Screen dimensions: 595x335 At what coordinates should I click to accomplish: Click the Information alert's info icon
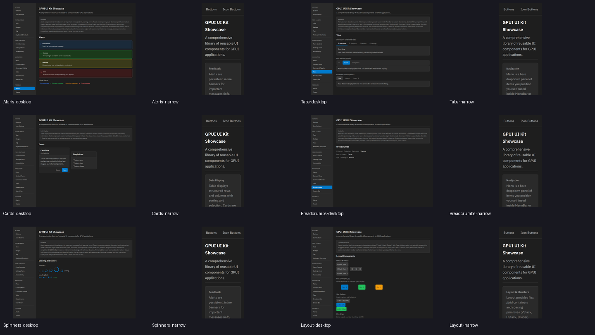coord(40,44)
